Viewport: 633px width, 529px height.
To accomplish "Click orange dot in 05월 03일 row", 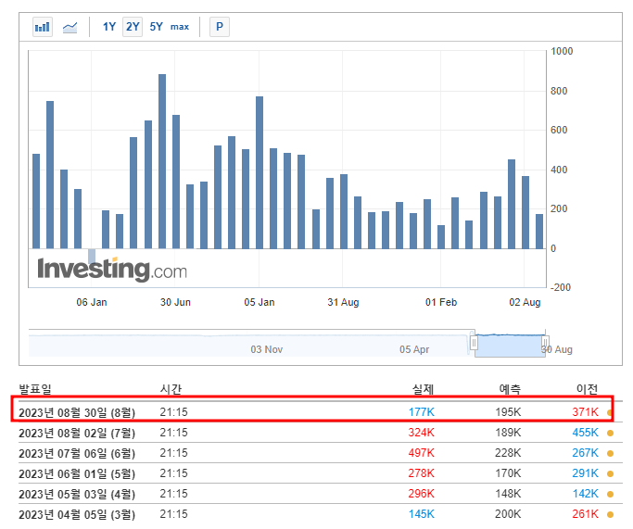I will coord(610,495).
